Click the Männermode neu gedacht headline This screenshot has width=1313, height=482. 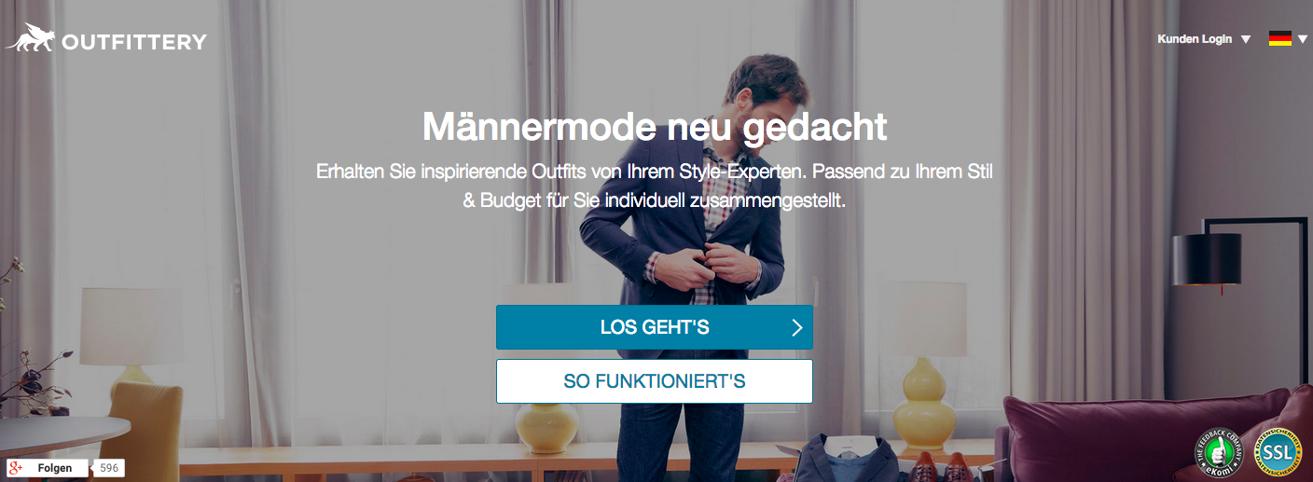pyautogui.click(x=655, y=127)
